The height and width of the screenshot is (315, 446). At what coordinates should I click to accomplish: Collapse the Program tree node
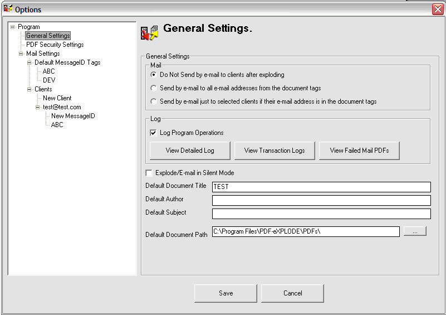[12, 27]
